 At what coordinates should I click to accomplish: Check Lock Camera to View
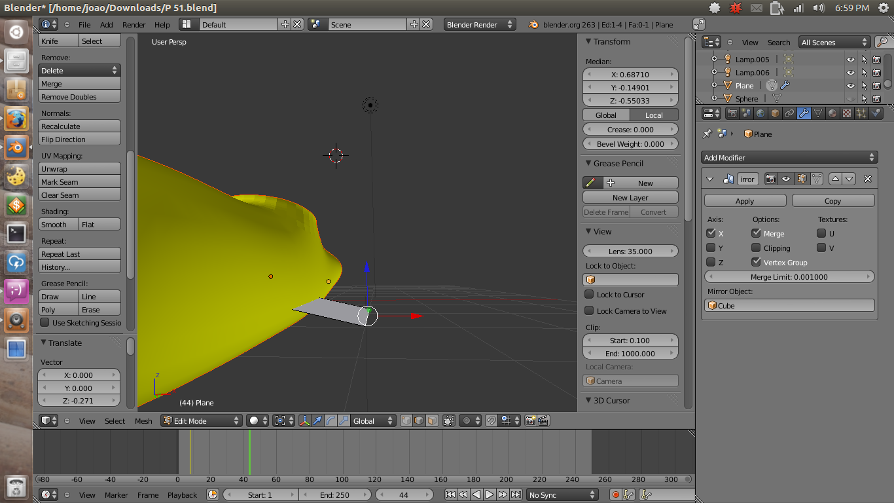coord(589,311)
